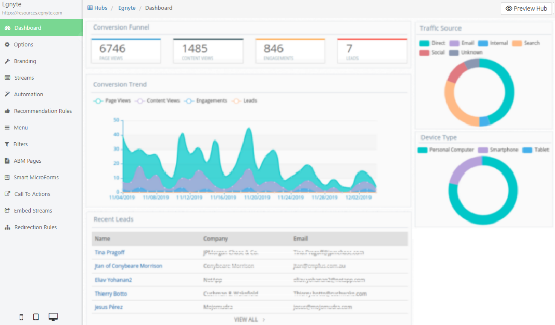
Task: Click the Smart MicroForms icon
Action: (x=7, y=178)
